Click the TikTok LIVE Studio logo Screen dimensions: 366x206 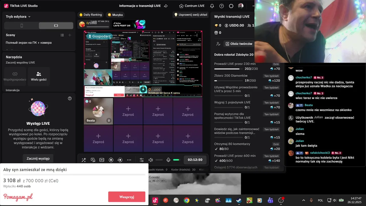6,6
